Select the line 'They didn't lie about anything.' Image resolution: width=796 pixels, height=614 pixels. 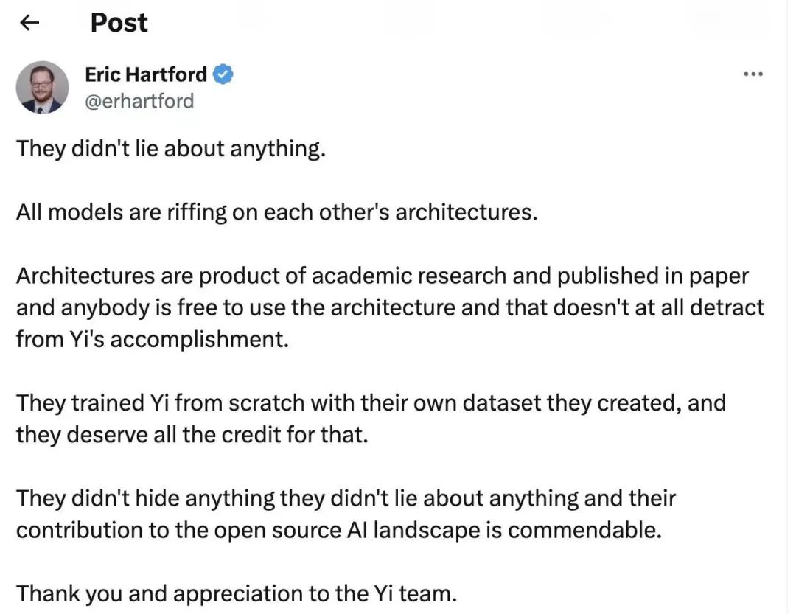[x=170, y=149]
